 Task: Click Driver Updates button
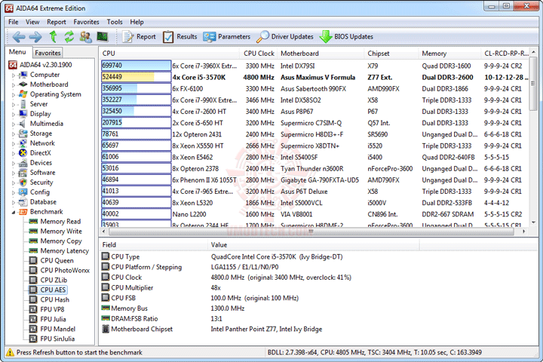point(285,37)
